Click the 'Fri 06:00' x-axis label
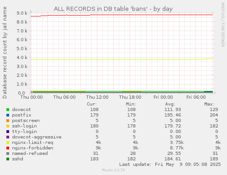 pos(196,97)
